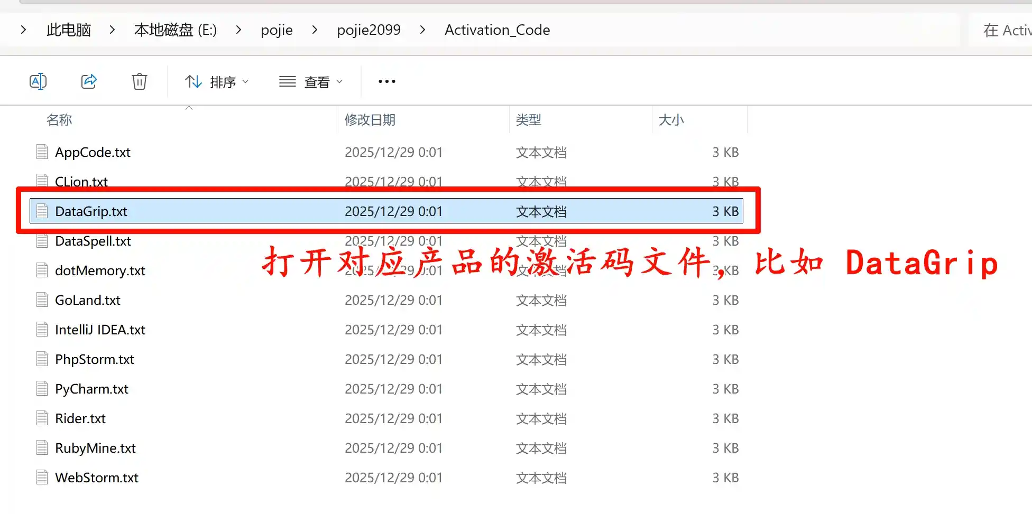Open the three-dot more options menu
The image size is (1032, 514).
386,81
